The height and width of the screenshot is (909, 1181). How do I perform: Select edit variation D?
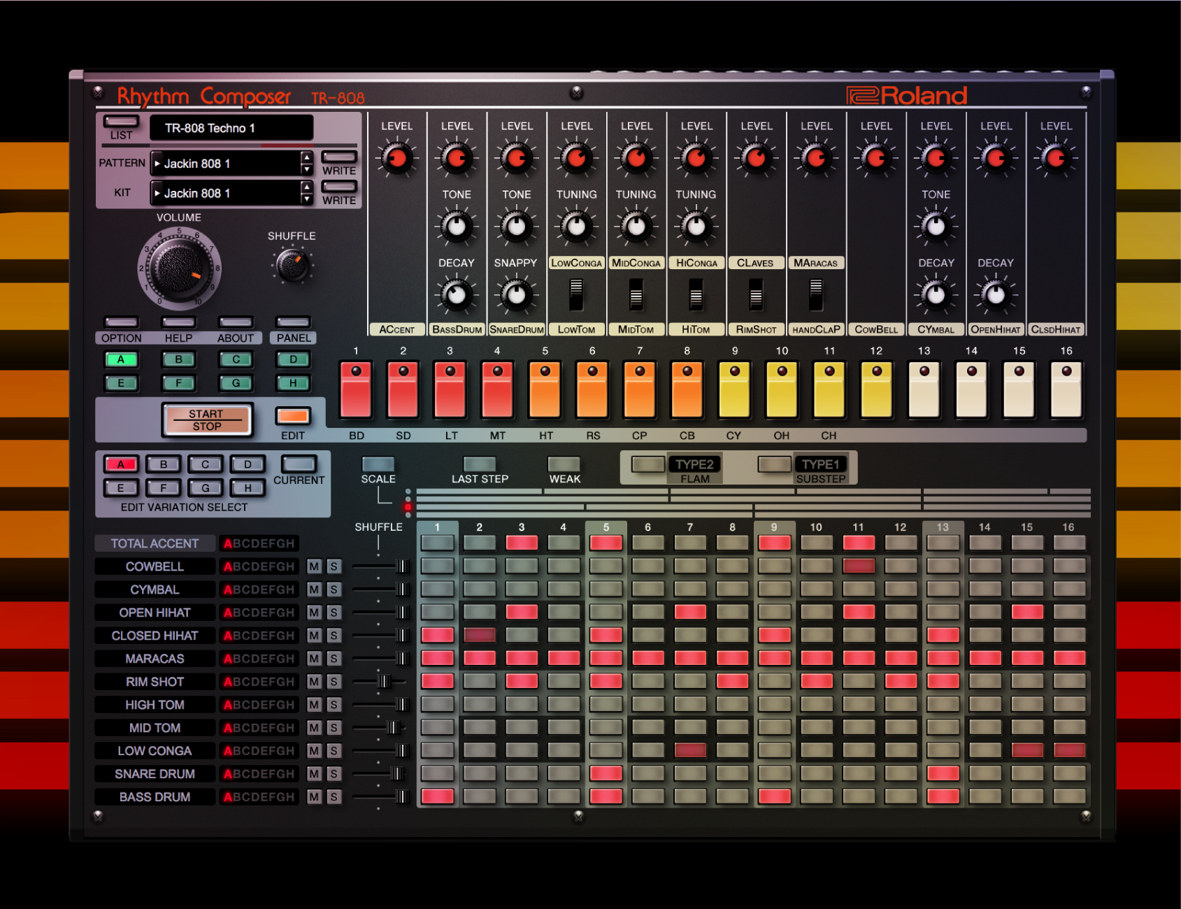point(248,464)
